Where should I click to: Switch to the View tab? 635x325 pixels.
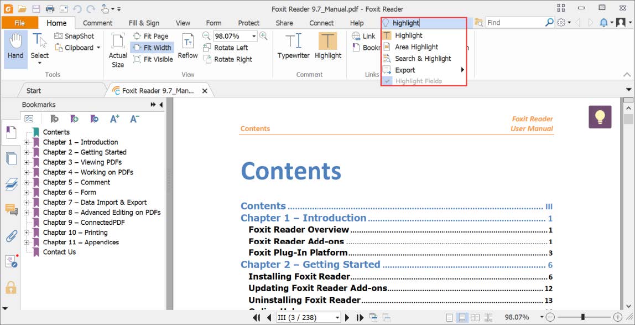[183, 23]
